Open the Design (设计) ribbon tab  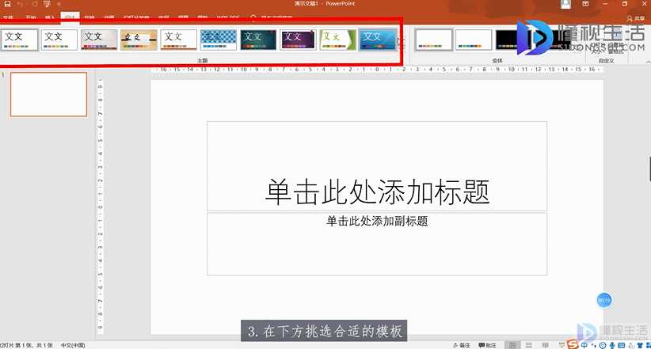70,17
